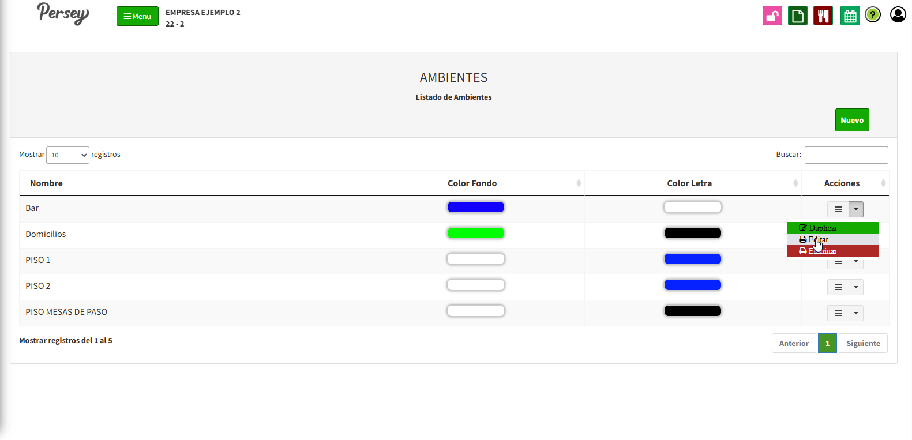Viewport: 912px width, 440px height.
Task: Expand the actions caret for PISO MESAS DE PASO
Action: [856, 313]
